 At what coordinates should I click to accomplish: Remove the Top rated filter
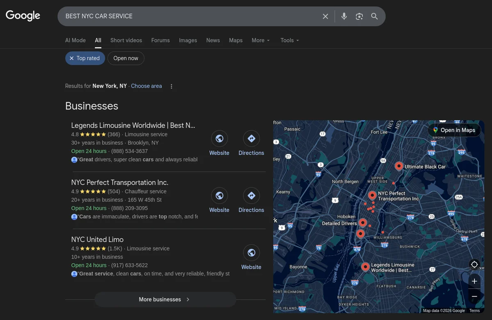tap(72, 58)
